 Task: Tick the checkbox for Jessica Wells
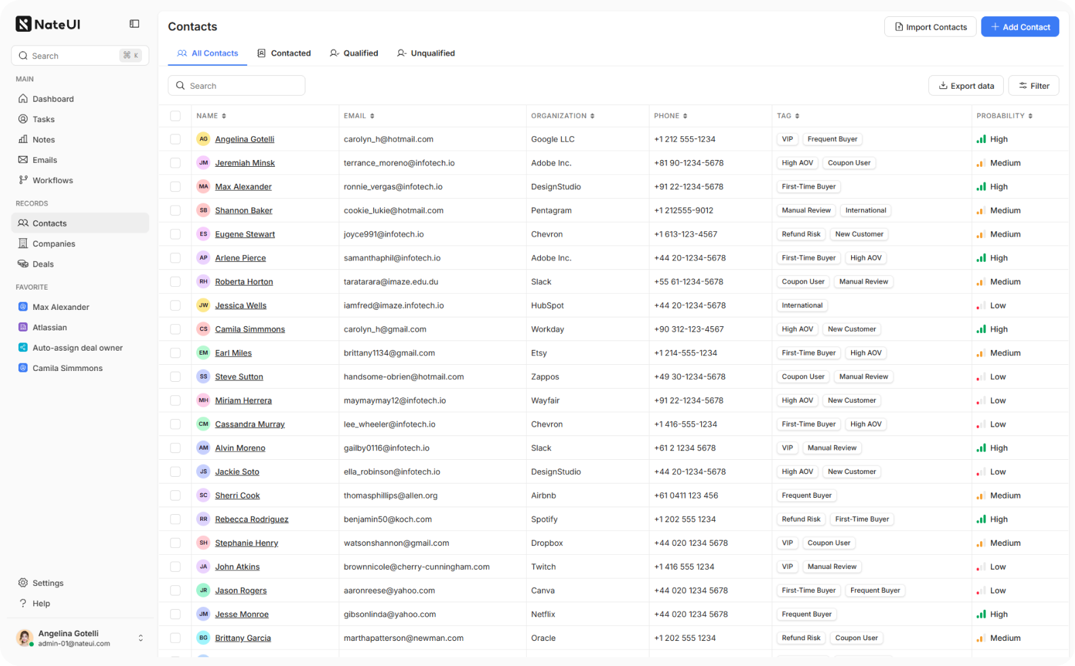(x=175, y=305)
